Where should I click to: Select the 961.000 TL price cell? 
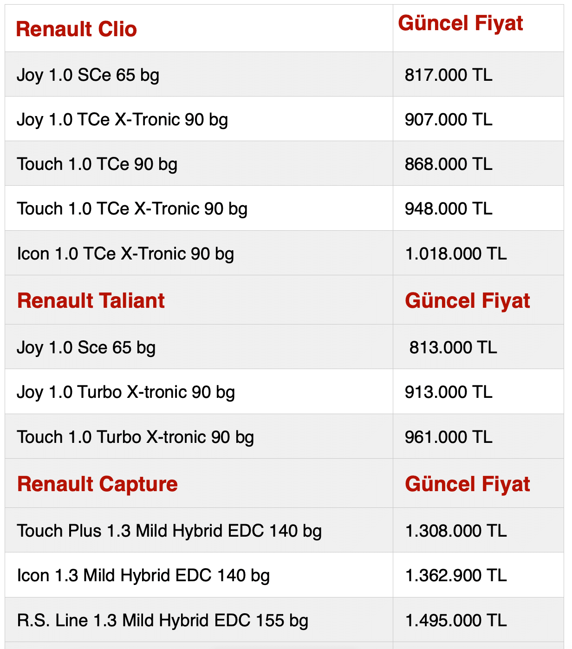tap(448, 437)
